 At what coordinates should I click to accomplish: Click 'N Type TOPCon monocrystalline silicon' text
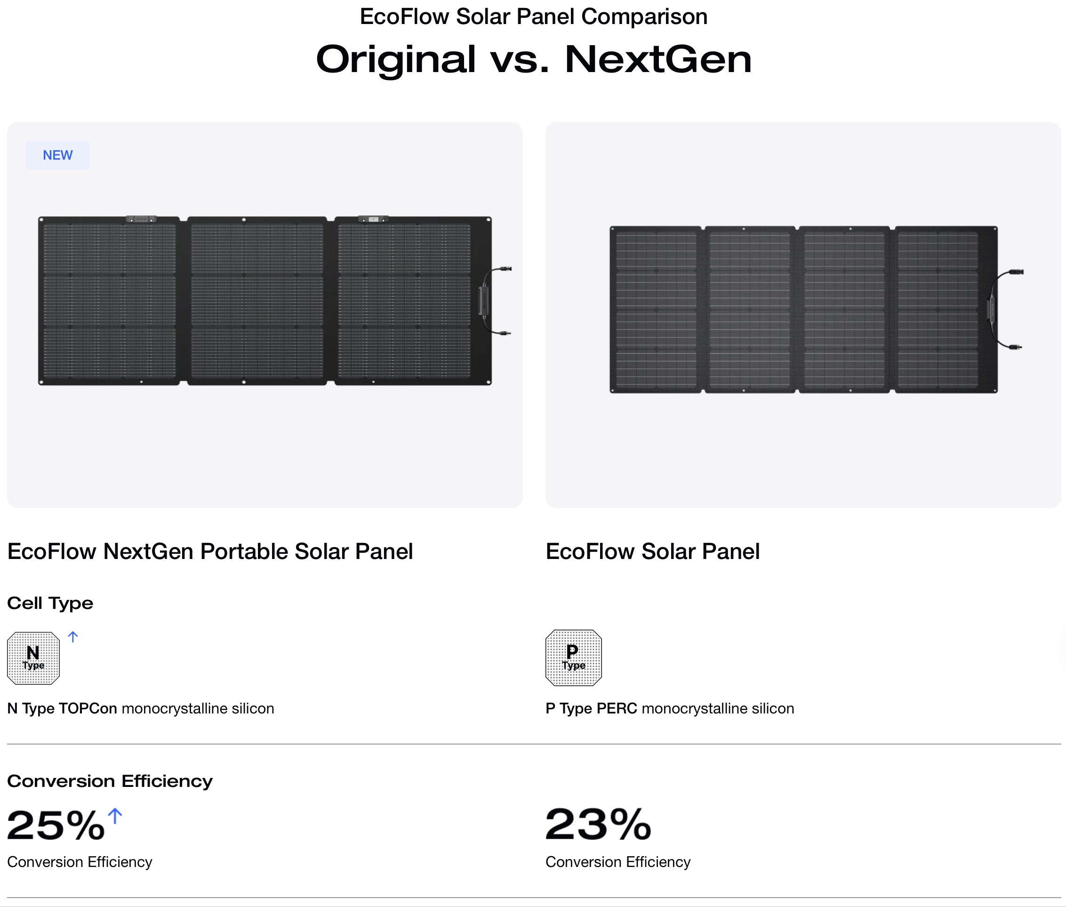click(x=141, y=709)
